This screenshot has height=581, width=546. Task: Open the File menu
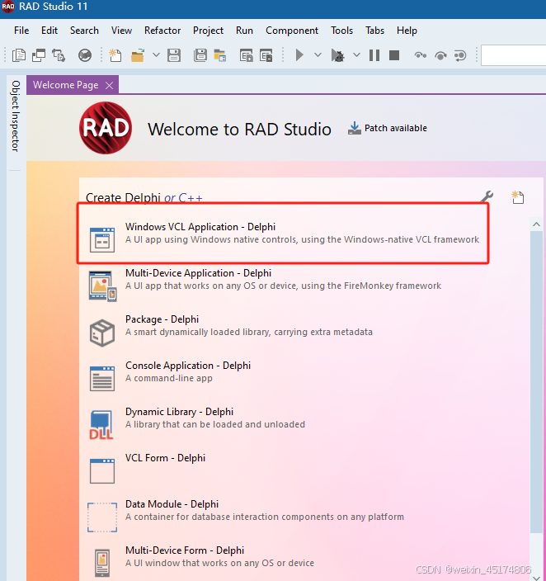pos(21,31)
